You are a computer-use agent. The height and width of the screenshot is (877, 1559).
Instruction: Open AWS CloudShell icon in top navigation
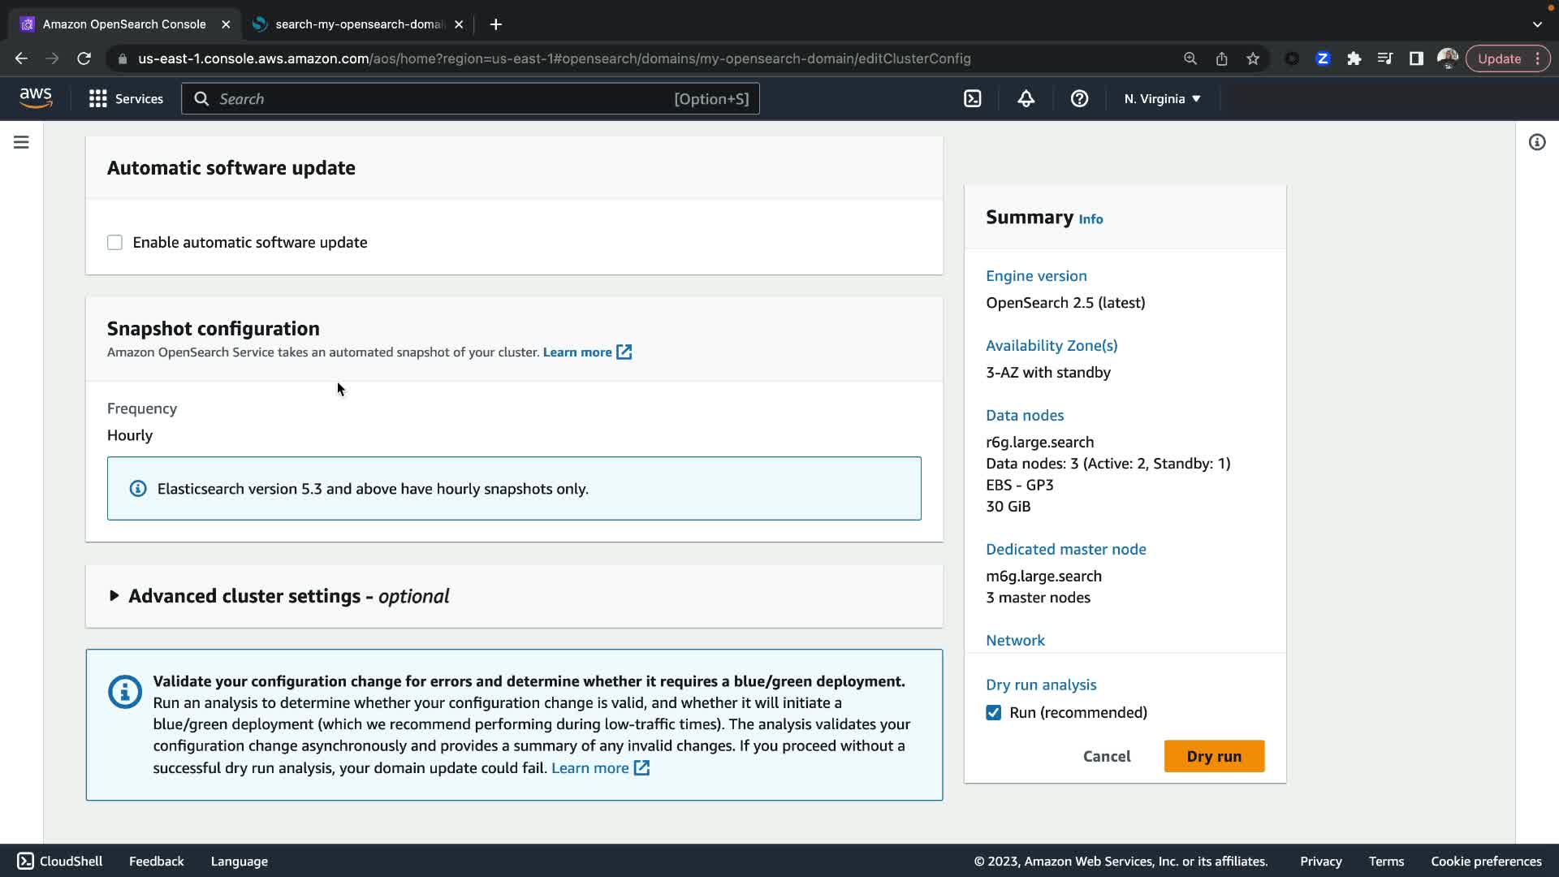pos(973,99)
